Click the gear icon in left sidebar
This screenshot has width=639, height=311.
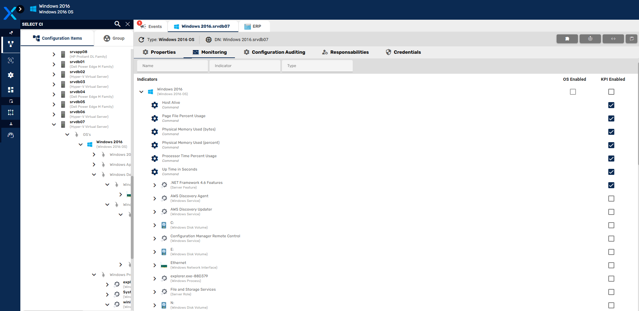coord(11,75)
